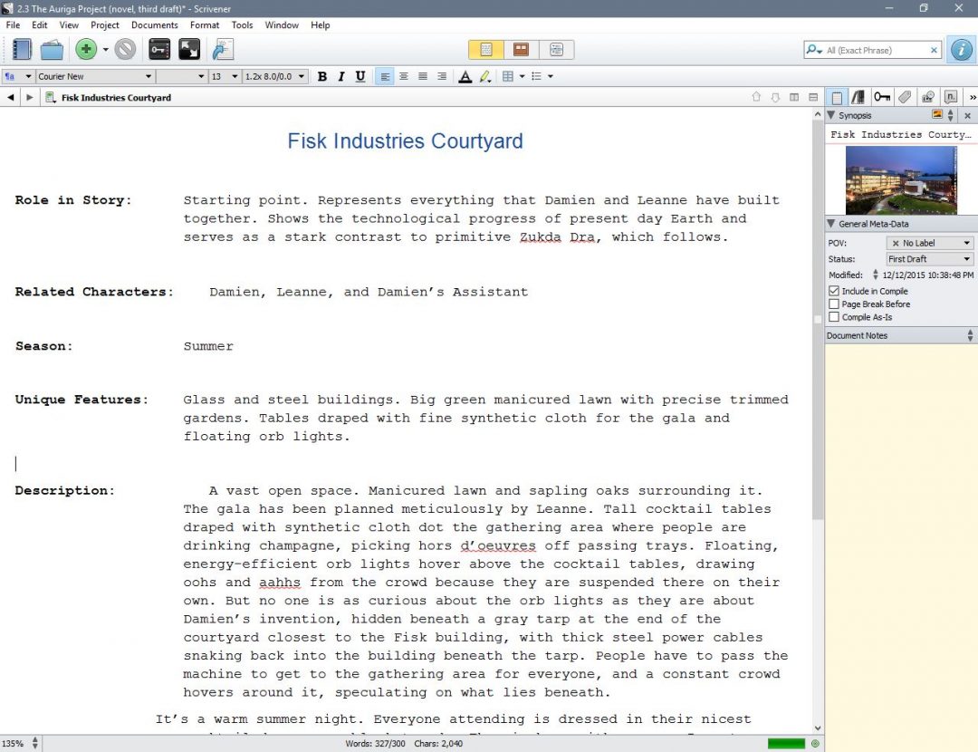Enable the Page Break Before checkbox
The height and width of the screenshot is (752, 978).
834,304
